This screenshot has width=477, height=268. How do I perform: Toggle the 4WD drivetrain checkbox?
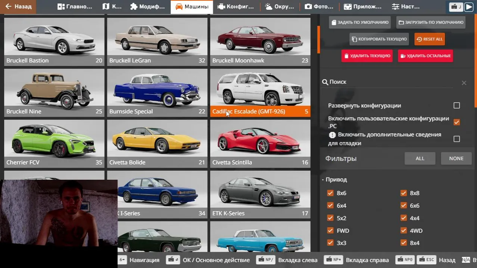pyautogui.click(x=403, y=230)
